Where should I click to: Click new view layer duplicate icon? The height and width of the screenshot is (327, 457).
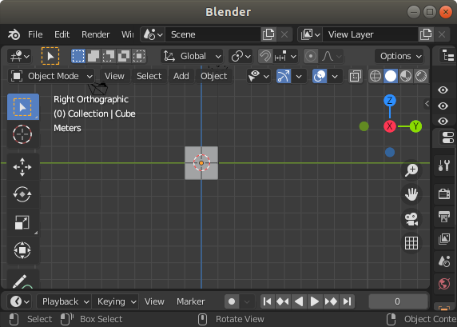[x=426, y=34]
